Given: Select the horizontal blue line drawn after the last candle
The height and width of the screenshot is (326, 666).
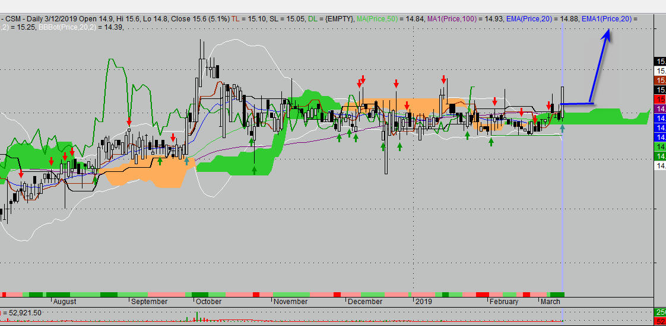Looking at the screenshot, I should [x=574, y=104].
